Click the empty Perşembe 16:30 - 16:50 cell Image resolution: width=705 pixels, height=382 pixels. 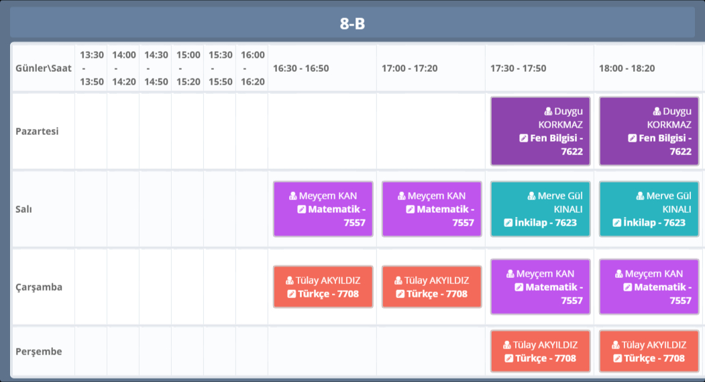point(322,351)
